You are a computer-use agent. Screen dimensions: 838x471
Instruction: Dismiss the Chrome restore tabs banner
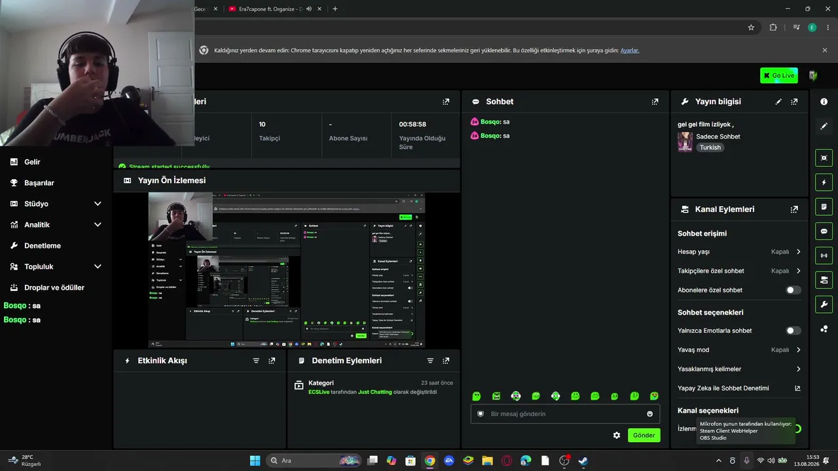click(x=825, y=50)
